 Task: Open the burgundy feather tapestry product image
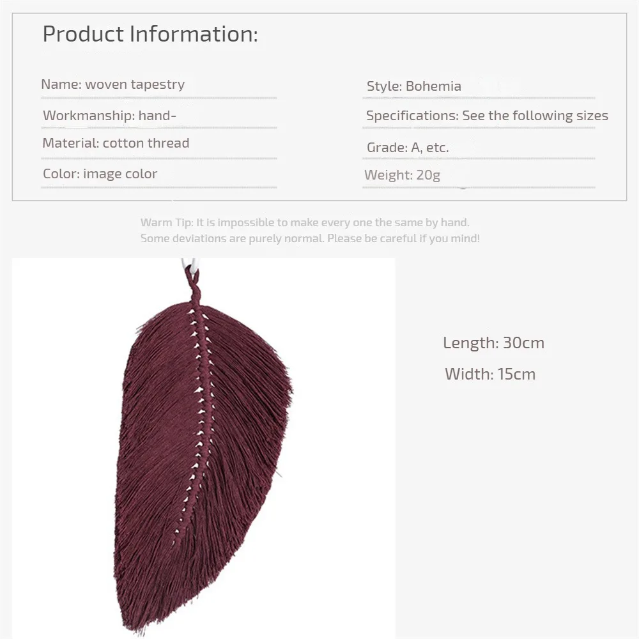(203, 447)
